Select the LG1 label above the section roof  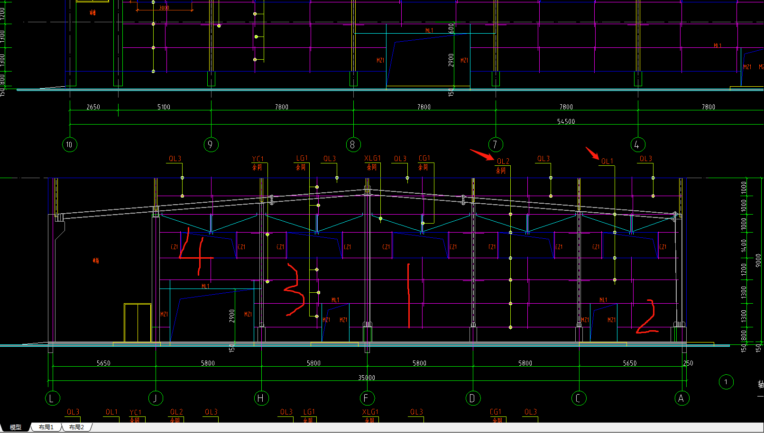(302, 158)
